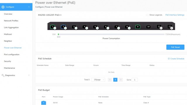Select port 2 on the switch diagram
This screenshot has height=105, width=187.
[x=63, y=27]
